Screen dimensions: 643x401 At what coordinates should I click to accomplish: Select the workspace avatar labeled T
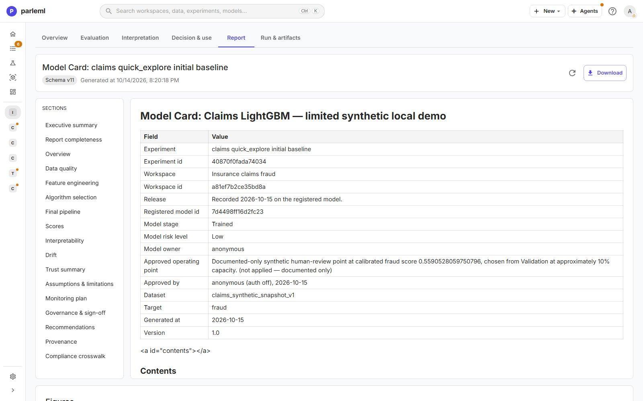click(x=13, y=173)
